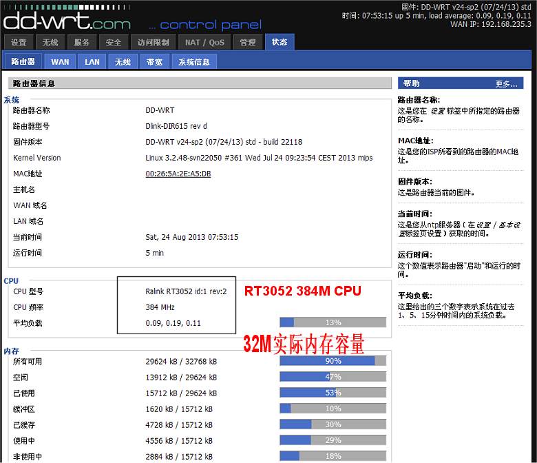Open the 系统信息 sub-tab

coord(194,62)
